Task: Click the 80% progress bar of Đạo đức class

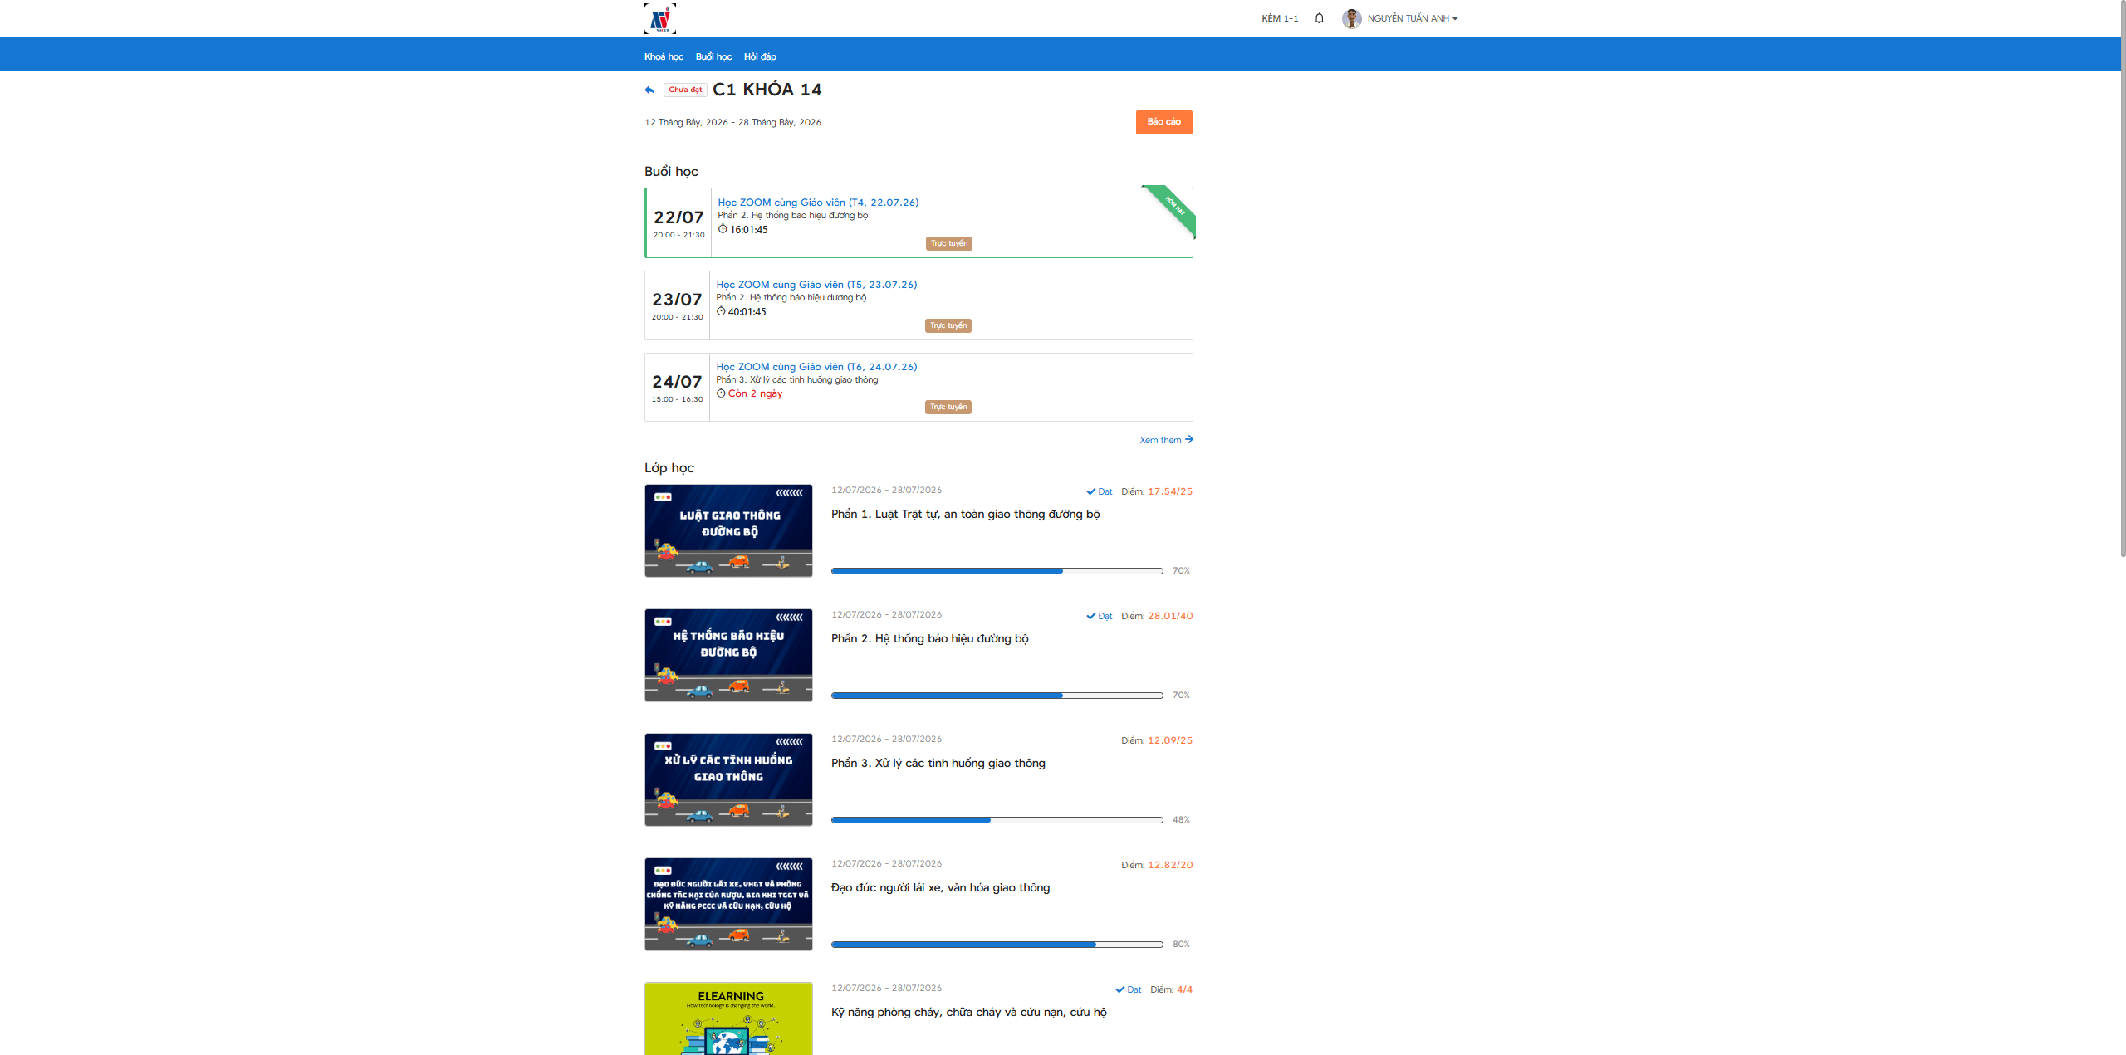Action: [x=997, y=945]
